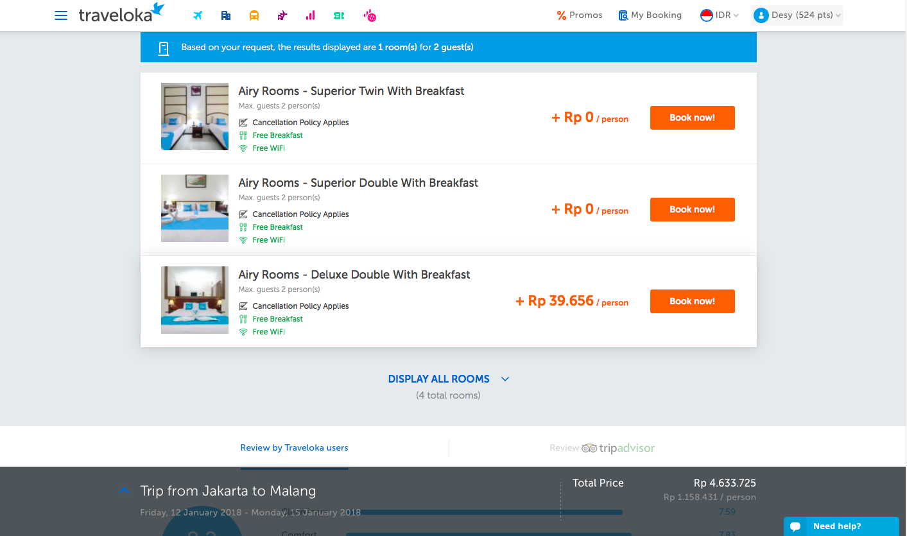Screen dimensions: 907x536
Task: Open the Need help? chat button
Action: (842, 526)
